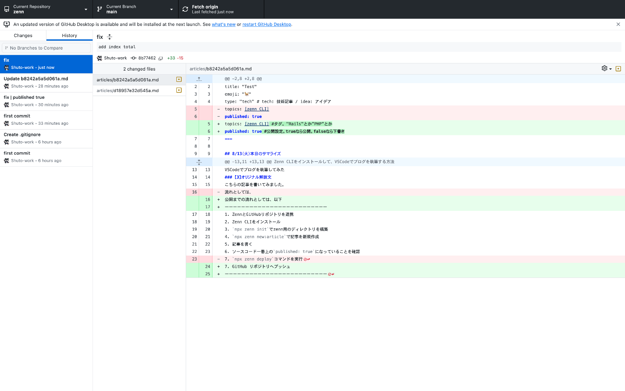Copy the commit SHA with the copy icon
This screenshot has width=625, height=391.
(x=161, y=58)
